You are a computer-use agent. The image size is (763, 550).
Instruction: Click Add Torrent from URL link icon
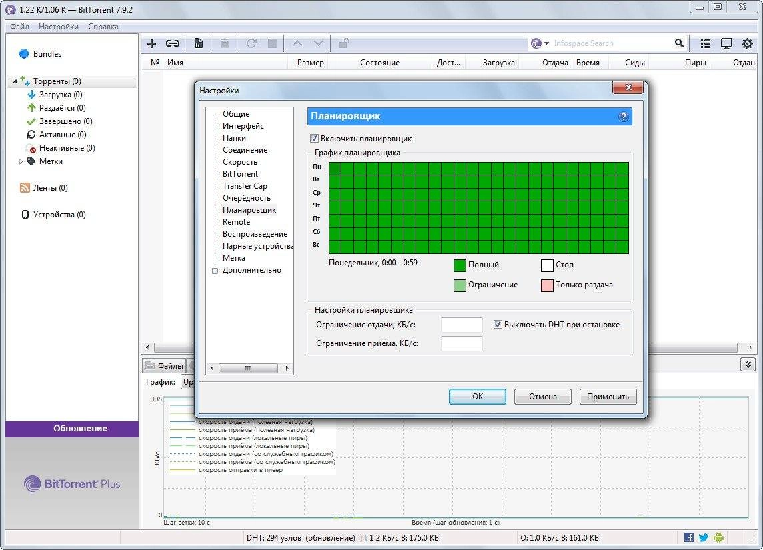[x=173, y=43]
